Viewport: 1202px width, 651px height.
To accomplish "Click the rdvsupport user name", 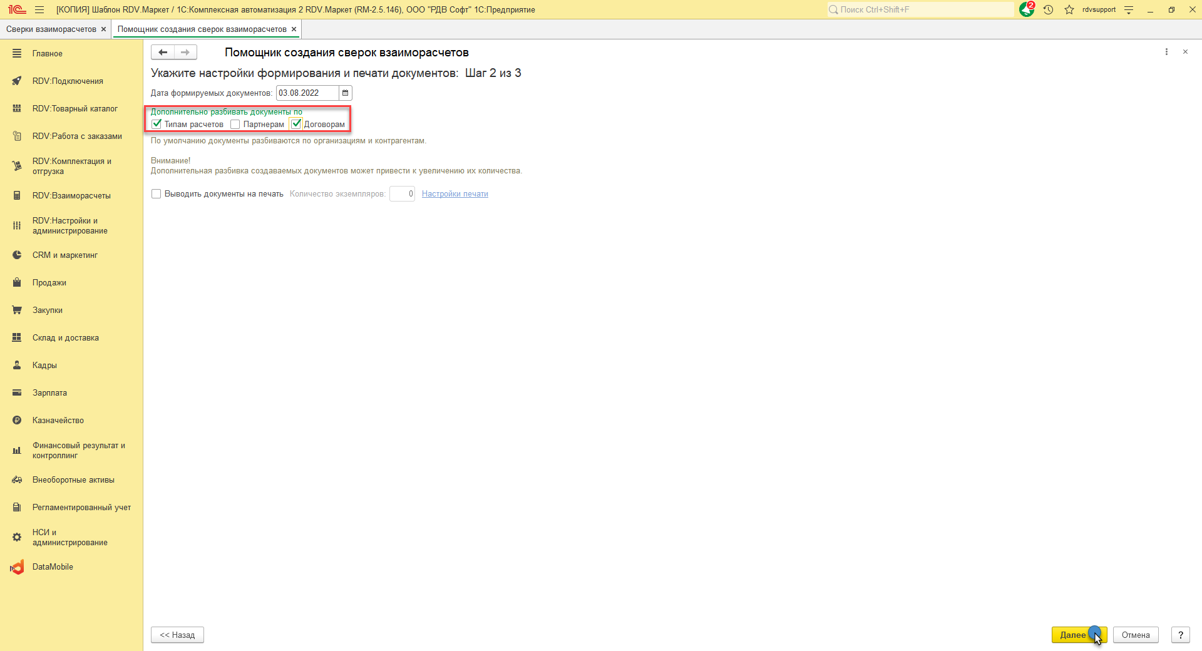I will point(1099,9).
